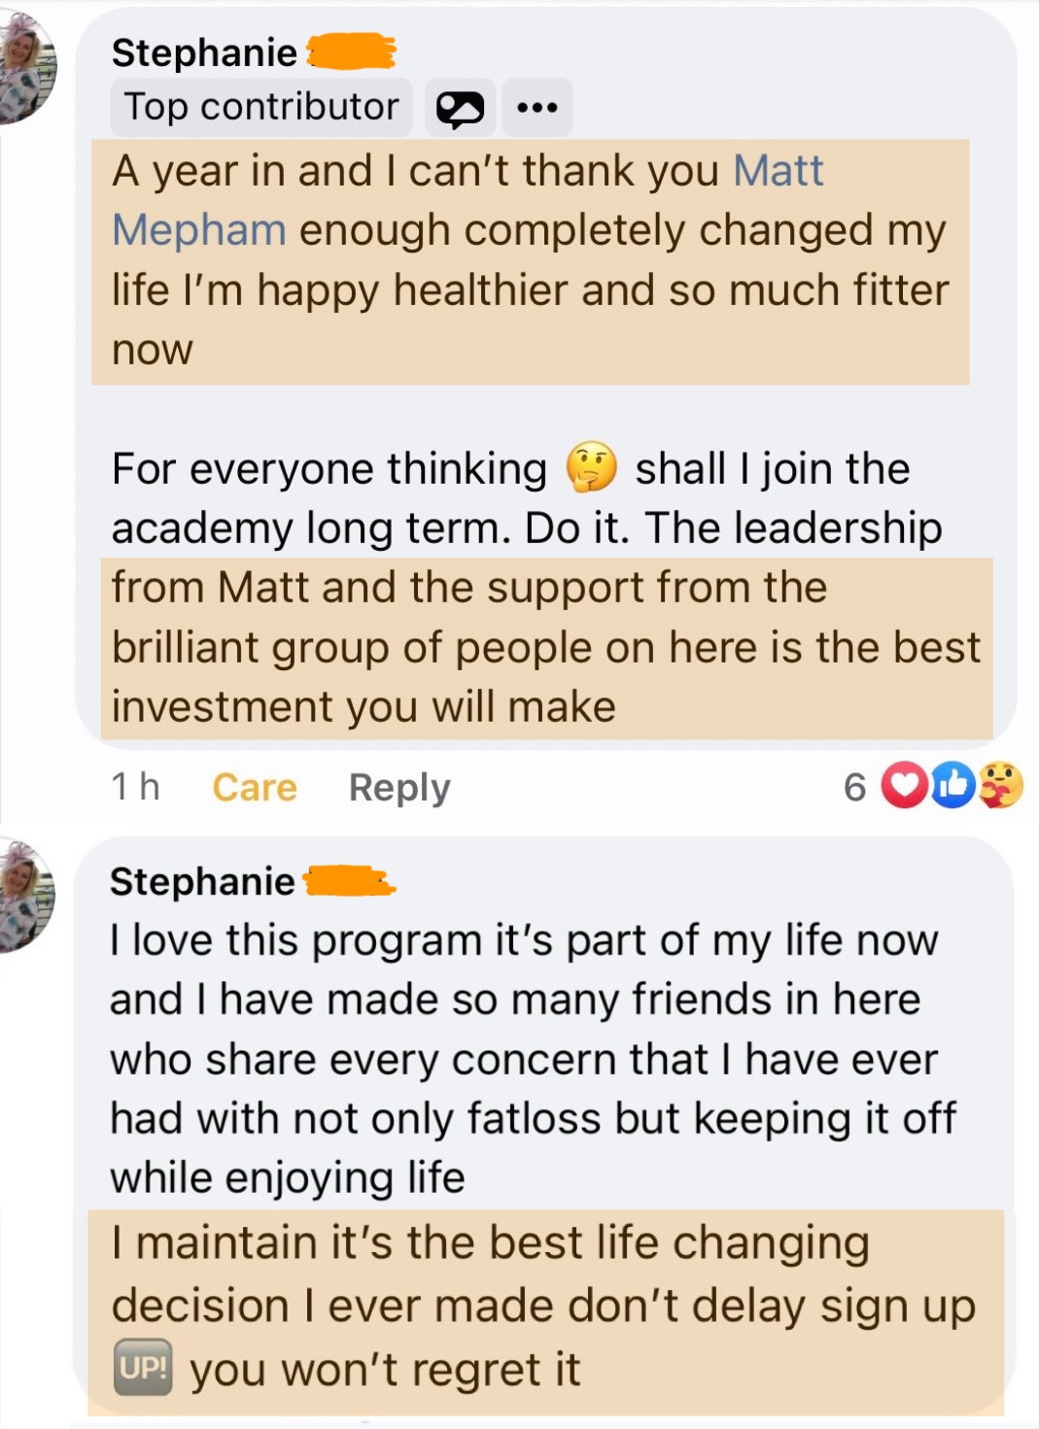Reply to Stephanie's first comment
The image size is (1039, 1429).
(399, 787)
